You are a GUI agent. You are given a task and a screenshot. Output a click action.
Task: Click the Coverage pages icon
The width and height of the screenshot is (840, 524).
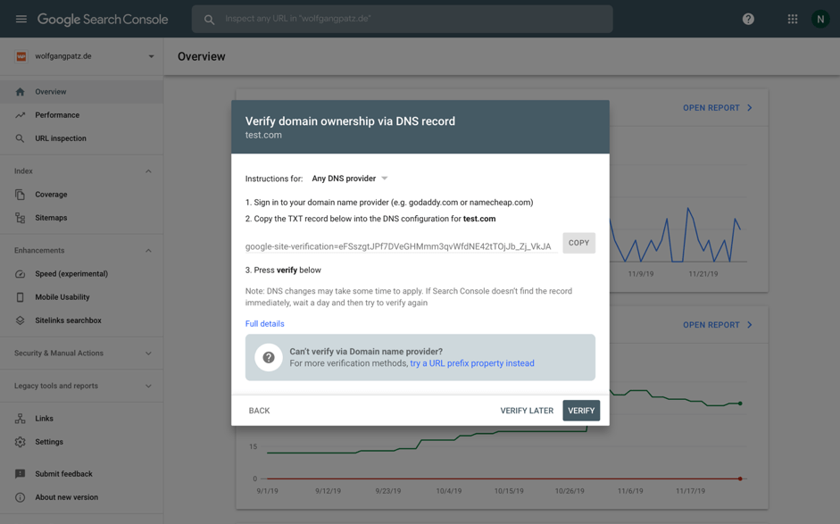(20, 195)
